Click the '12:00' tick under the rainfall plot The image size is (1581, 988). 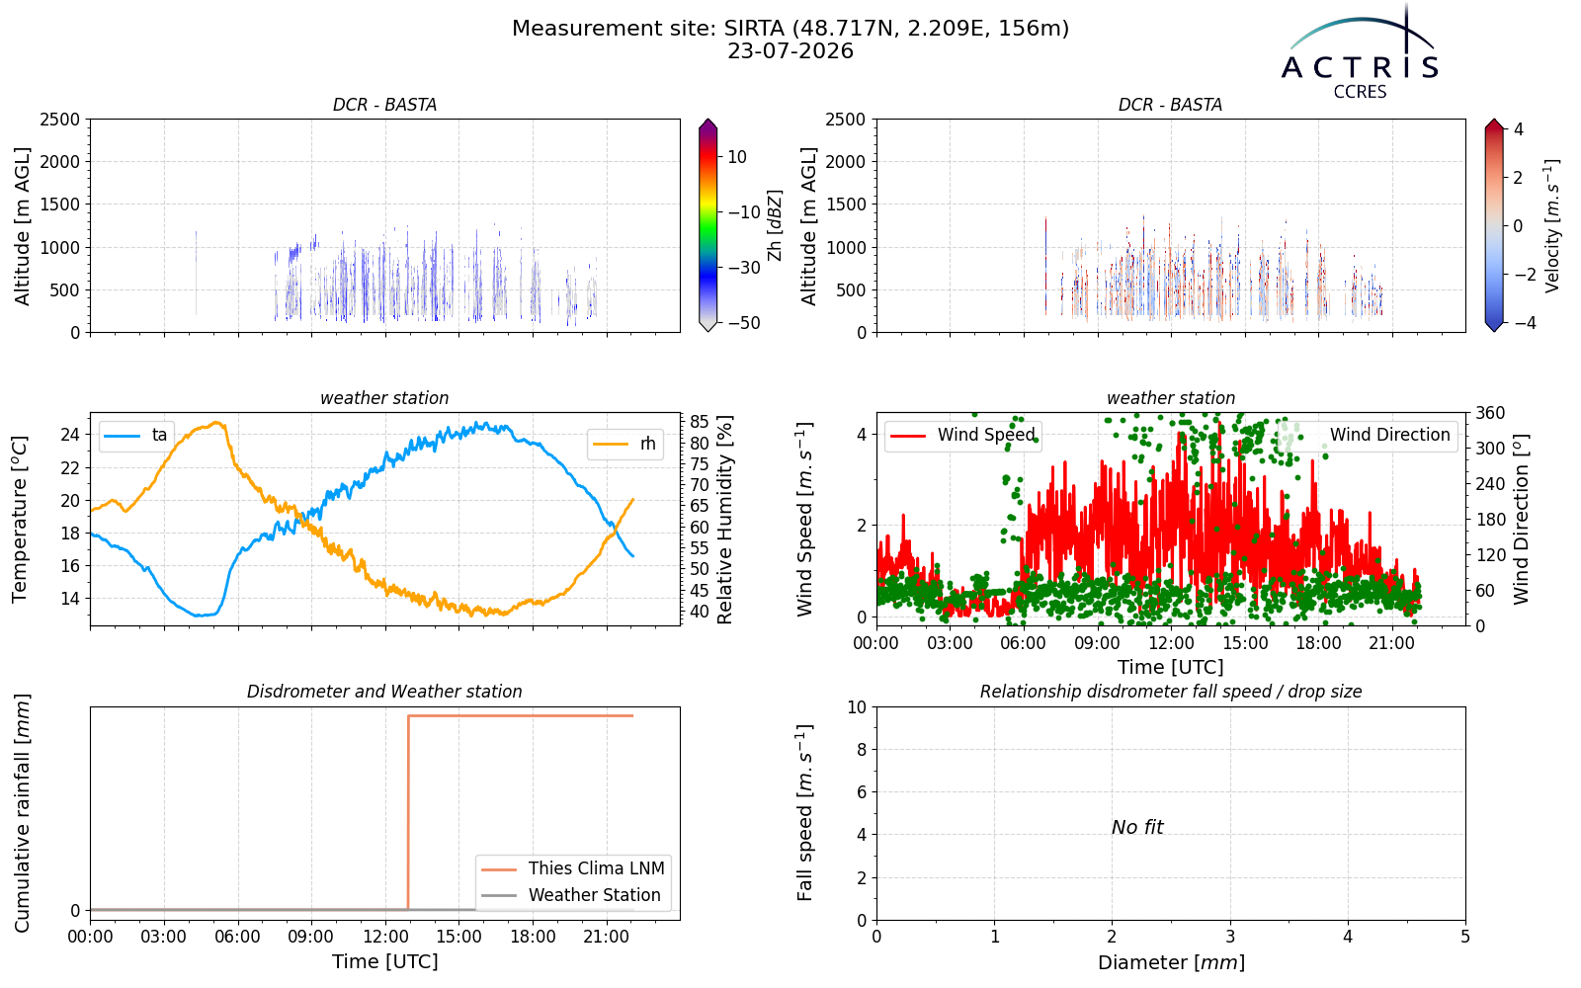(x=385, y=937)
